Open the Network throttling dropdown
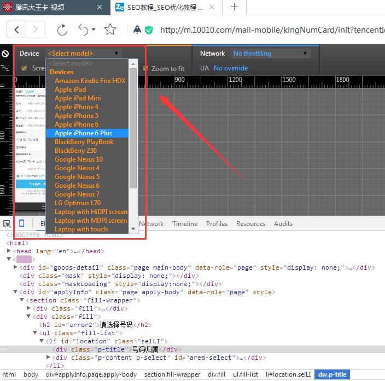Viewport: 385px width, 381px height. (x=271, y=53)
